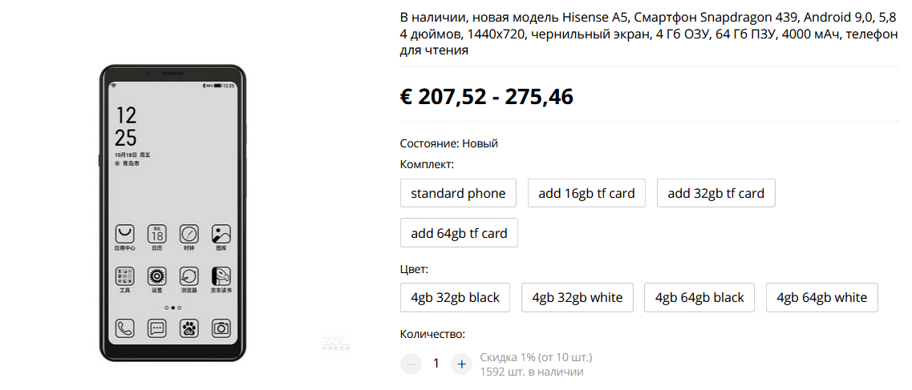The width and height of the screenshot is (912, 390).
Task: Tap the clock app icon on the phone screen
Action: pos(188,234)
